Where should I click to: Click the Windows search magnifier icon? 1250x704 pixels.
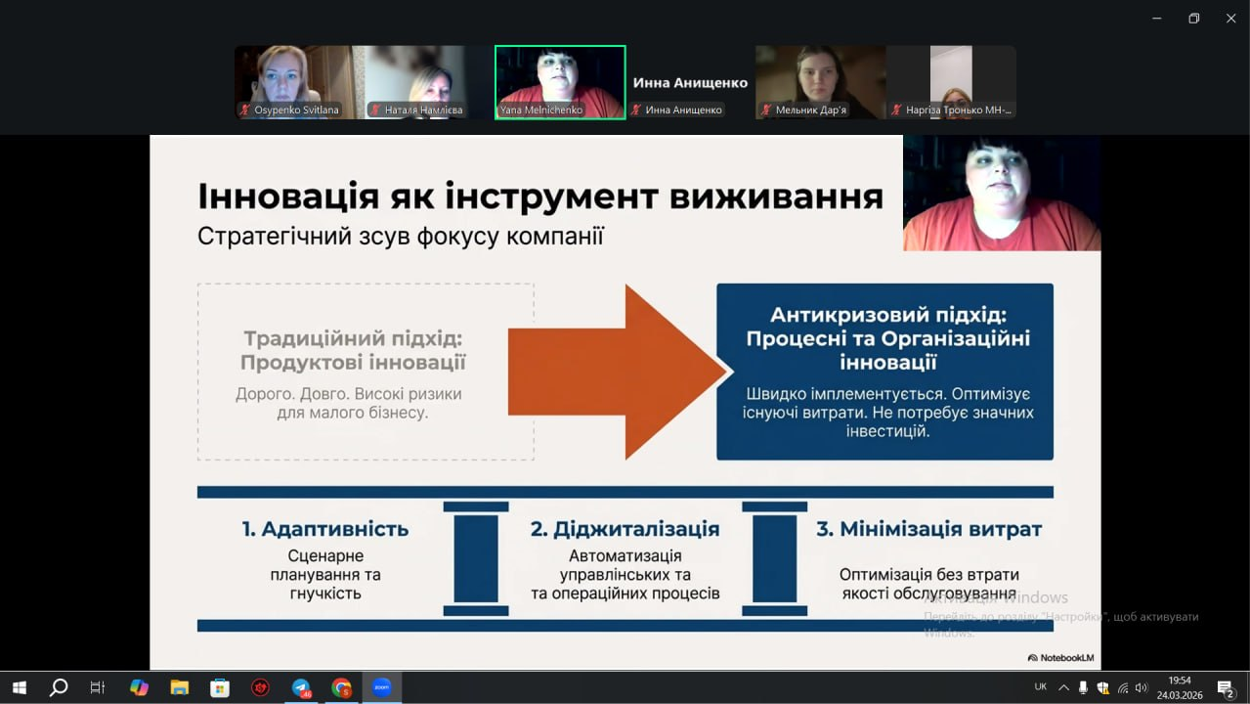[58, 687]
